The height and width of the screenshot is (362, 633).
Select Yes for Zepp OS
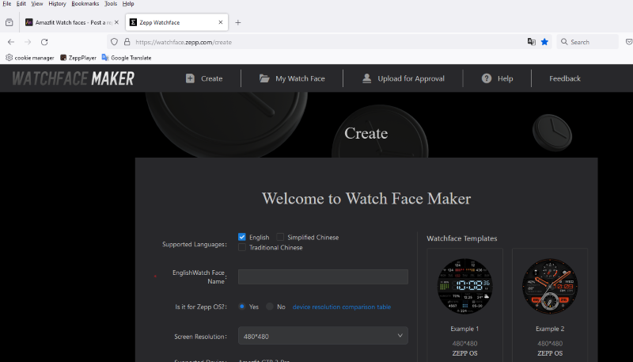(242, 307)
